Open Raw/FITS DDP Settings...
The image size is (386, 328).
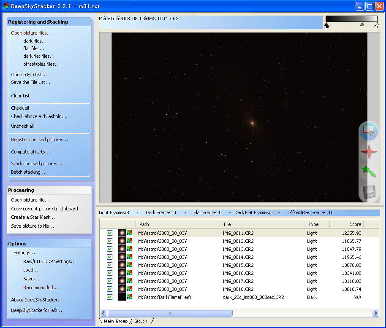click(49, 261)
